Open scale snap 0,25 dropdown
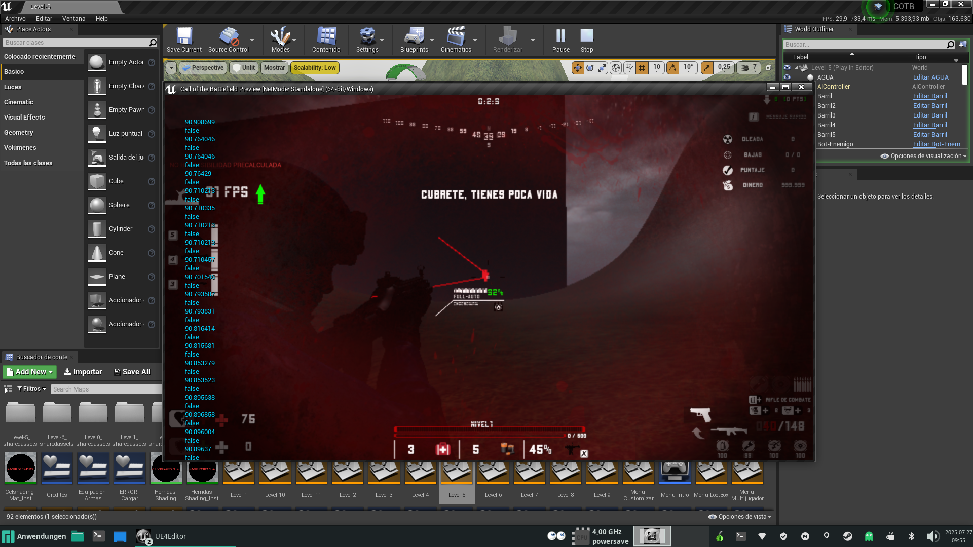Image resolution: width=973 pixels, height=547 pixels. 724,68
